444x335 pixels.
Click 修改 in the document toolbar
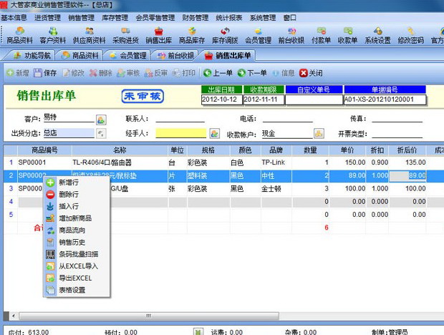73,73
